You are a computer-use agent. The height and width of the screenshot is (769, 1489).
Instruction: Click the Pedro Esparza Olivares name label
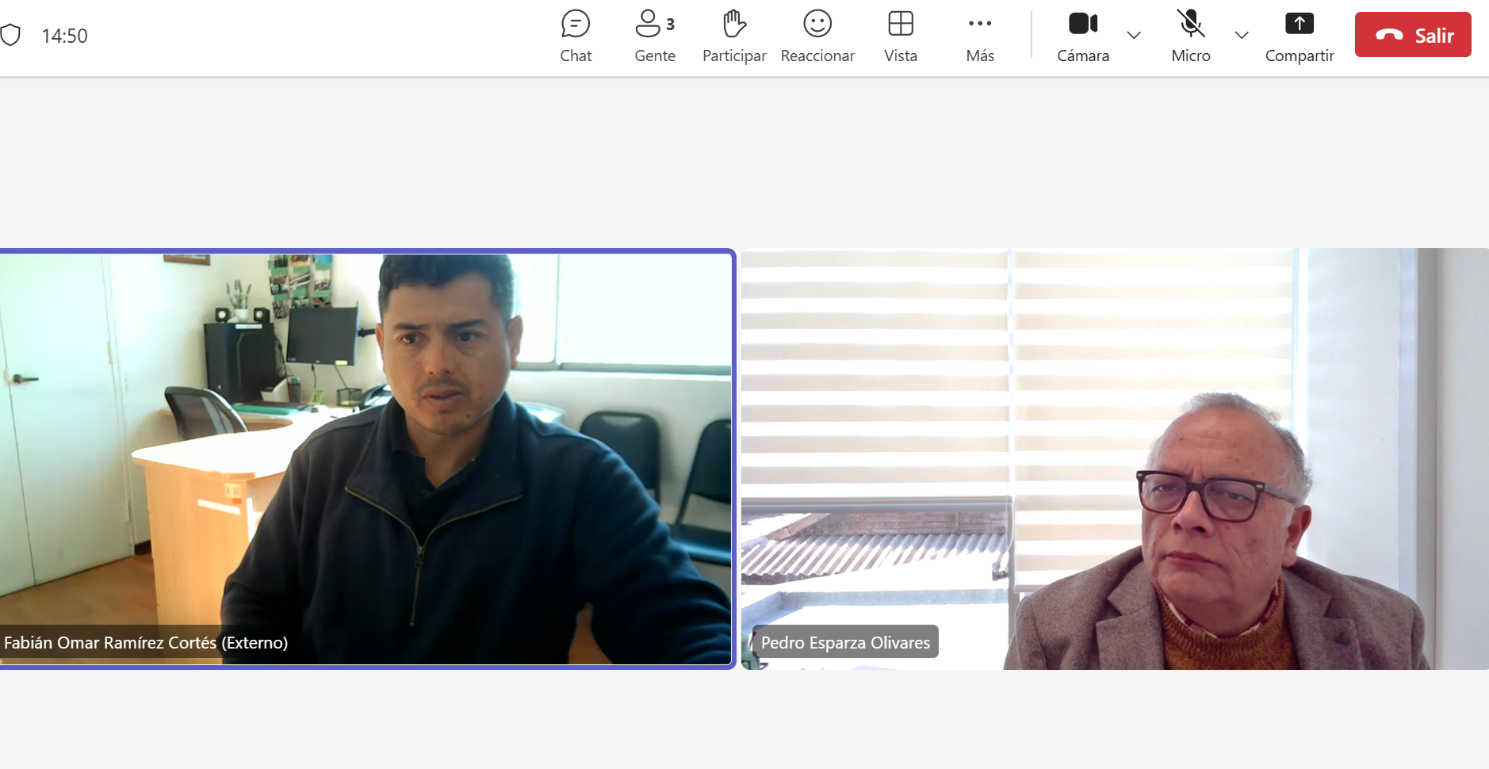pos(845,642)
